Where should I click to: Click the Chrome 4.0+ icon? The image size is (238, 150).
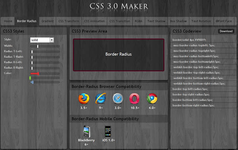(x=152, y=98)
